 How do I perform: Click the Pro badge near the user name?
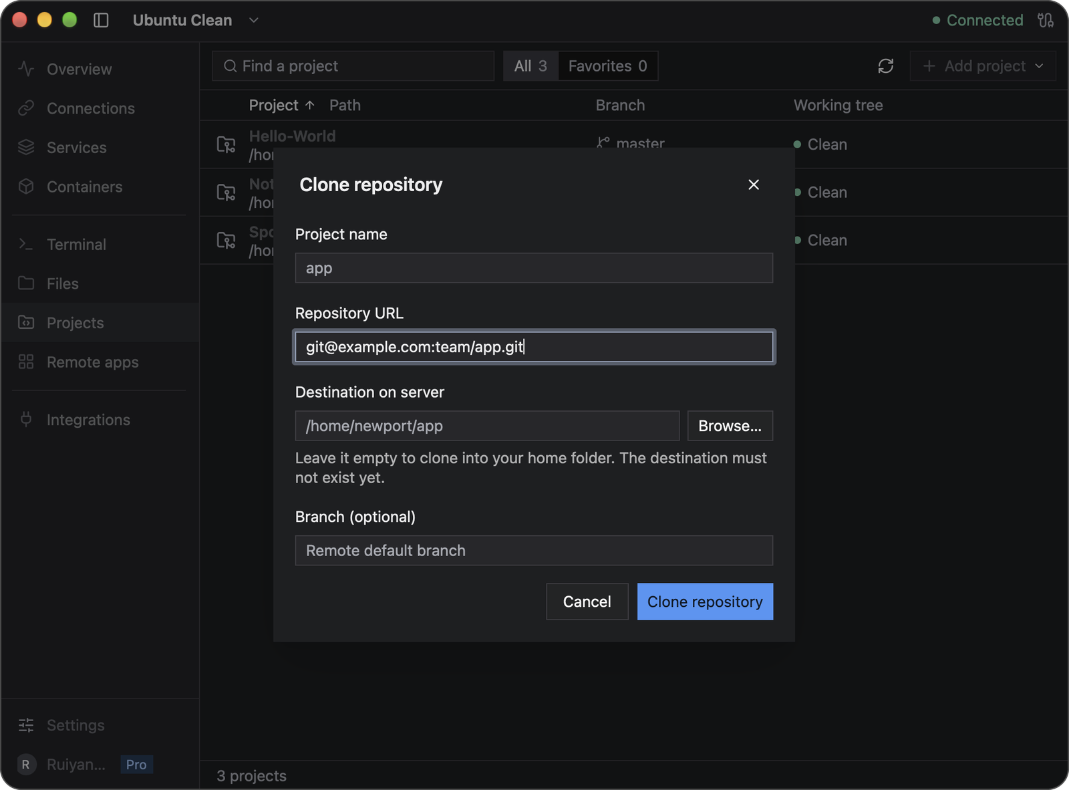[x=136, y=765]
